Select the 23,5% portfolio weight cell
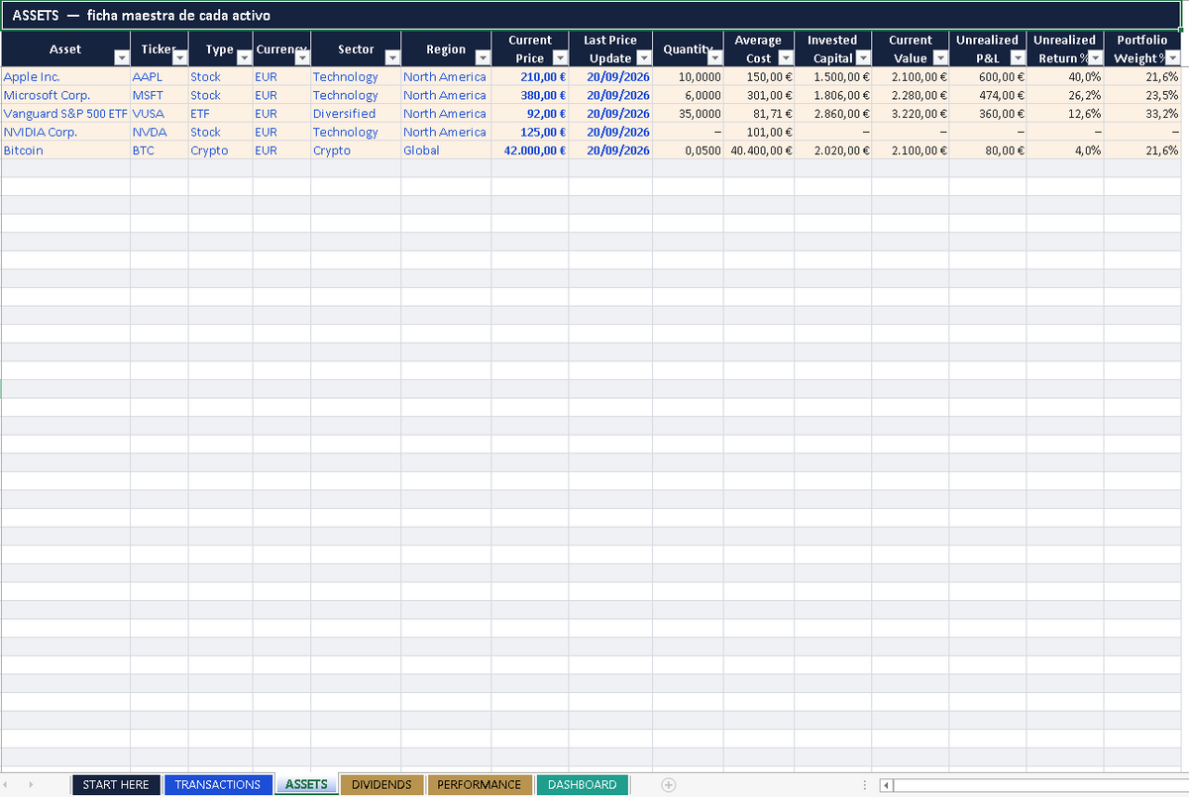This screenshot has height=797, width=1189. click(x=1142, y=95)
